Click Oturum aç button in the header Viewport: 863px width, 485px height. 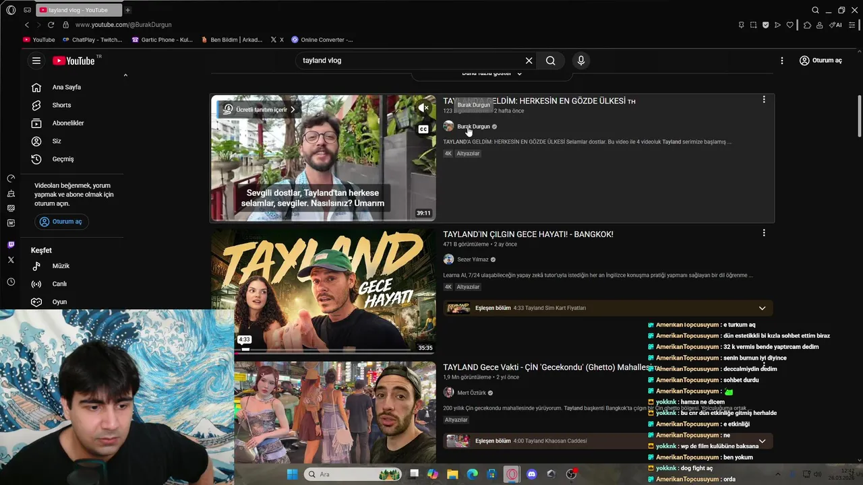point(821,61)
